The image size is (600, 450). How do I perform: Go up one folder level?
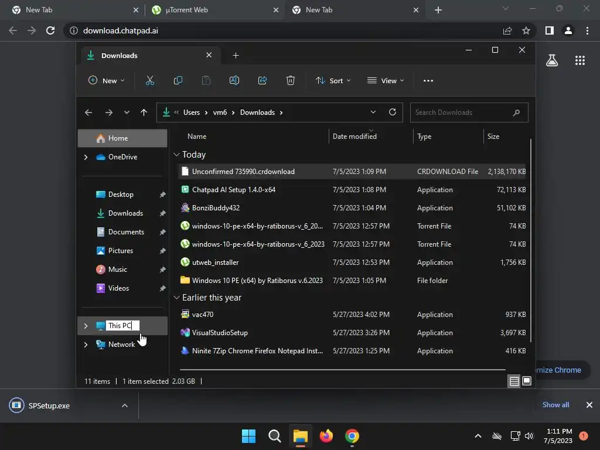click(x=144, y=112)
